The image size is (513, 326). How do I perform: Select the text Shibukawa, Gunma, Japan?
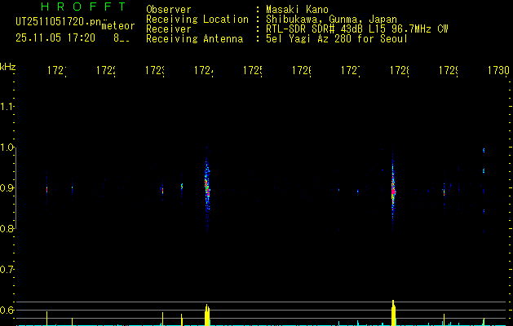331,20
